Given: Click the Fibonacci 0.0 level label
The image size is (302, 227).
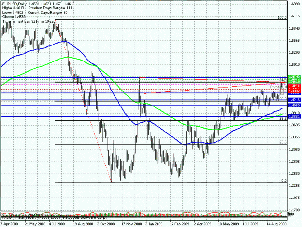Looking at the screenshot, I should [x=284, y=181].
